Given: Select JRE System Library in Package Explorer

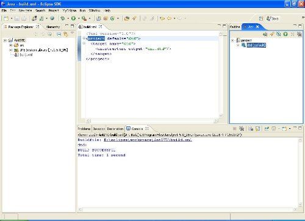Looking at the screenshot, I should [44, 50].
